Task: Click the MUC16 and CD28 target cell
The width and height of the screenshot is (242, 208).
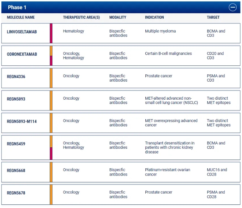Action: pyautogui.click(x=217, y=172)
